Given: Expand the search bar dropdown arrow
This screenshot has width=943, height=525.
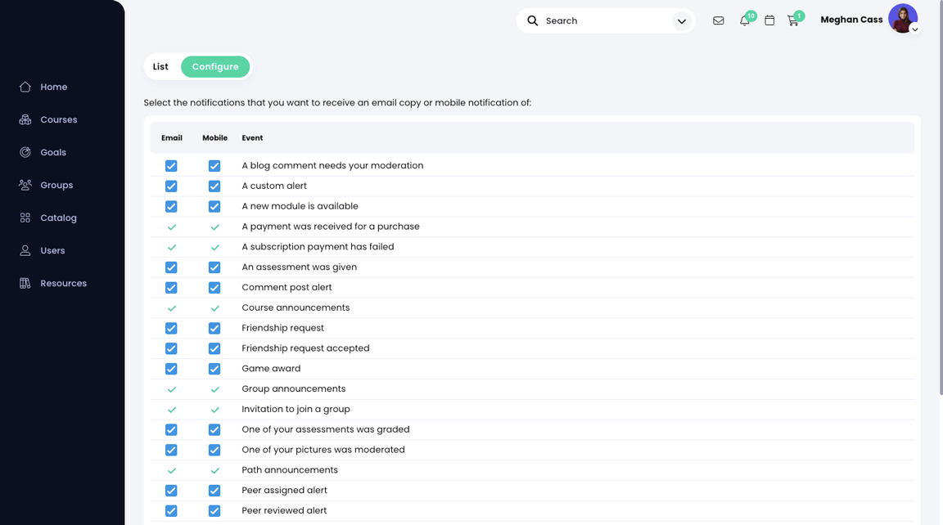Looking at the screenshot, I should click(x=682, y=21).
